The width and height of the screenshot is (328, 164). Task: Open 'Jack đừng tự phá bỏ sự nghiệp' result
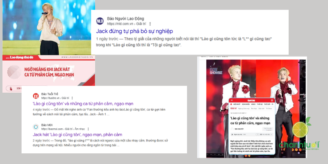pyautogui.click(x=134, y=31)
